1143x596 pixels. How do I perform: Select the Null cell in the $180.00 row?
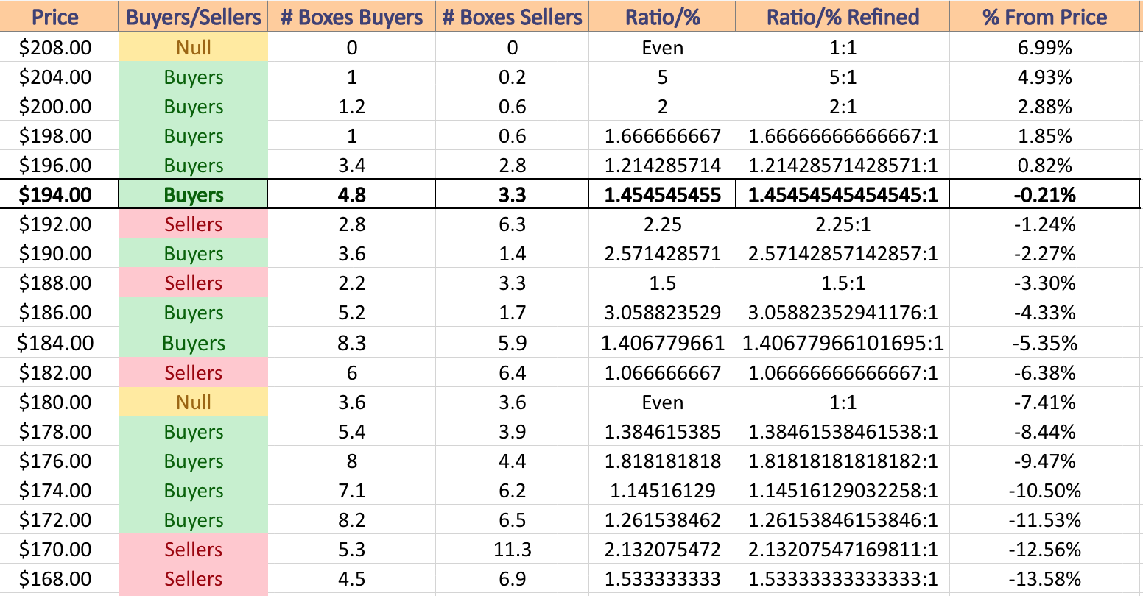coord(194,402)
